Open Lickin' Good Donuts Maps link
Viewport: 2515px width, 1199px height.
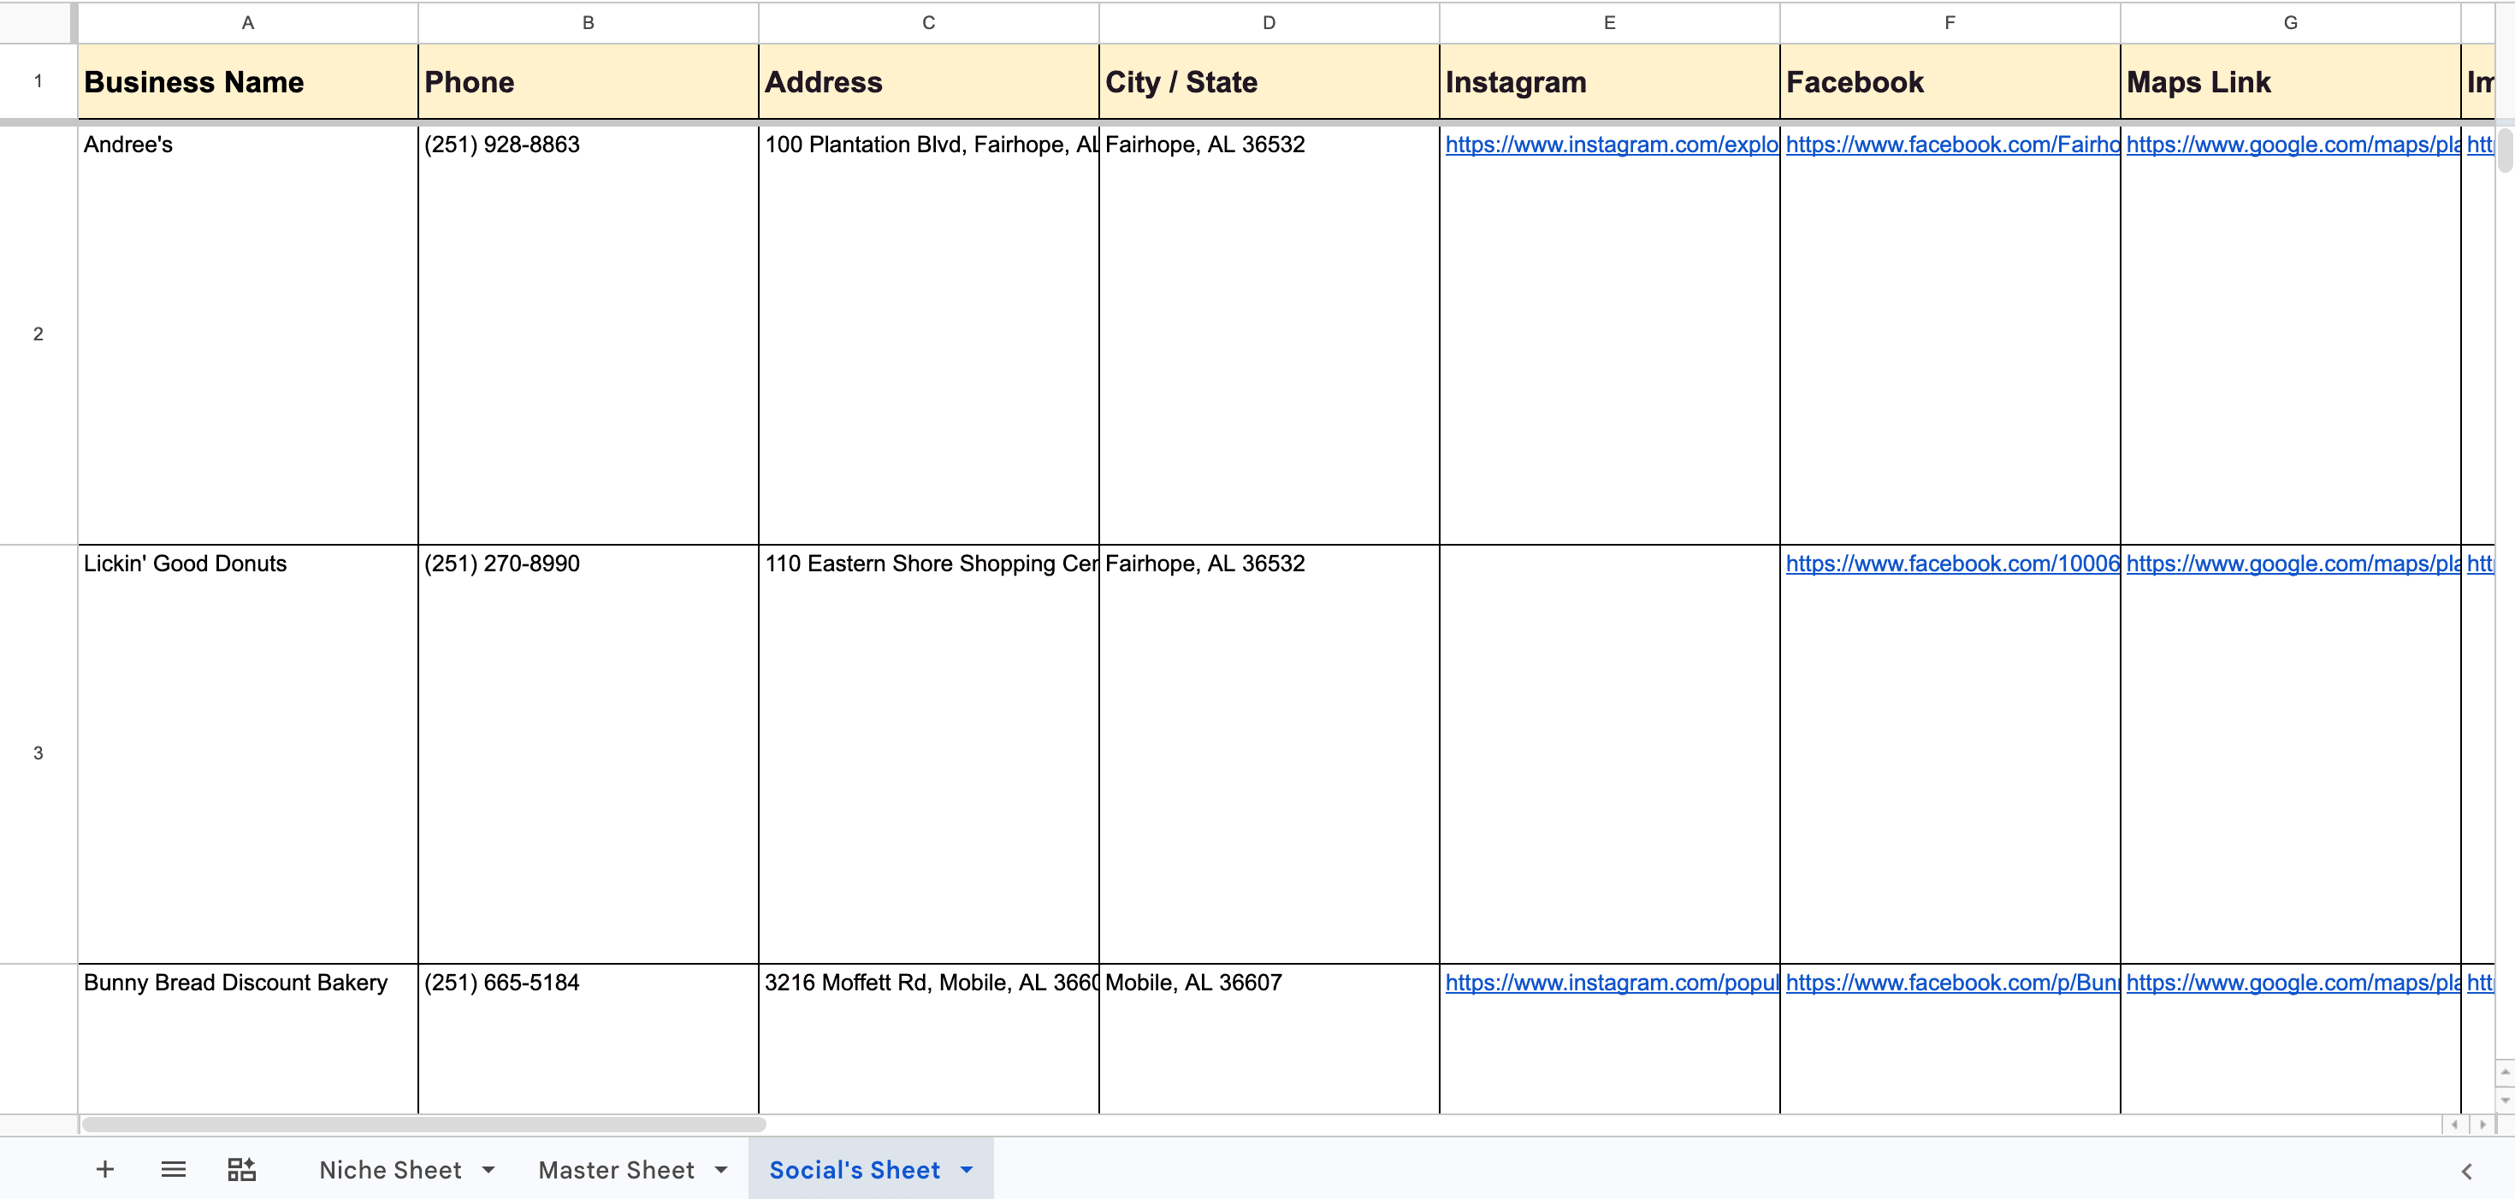tap(2293, 564)
